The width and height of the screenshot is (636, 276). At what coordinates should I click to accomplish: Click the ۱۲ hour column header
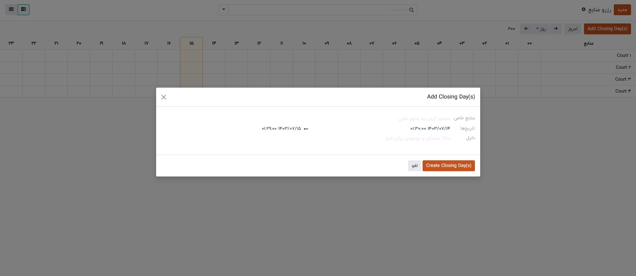pyautogui.click(x=259, y=43)
